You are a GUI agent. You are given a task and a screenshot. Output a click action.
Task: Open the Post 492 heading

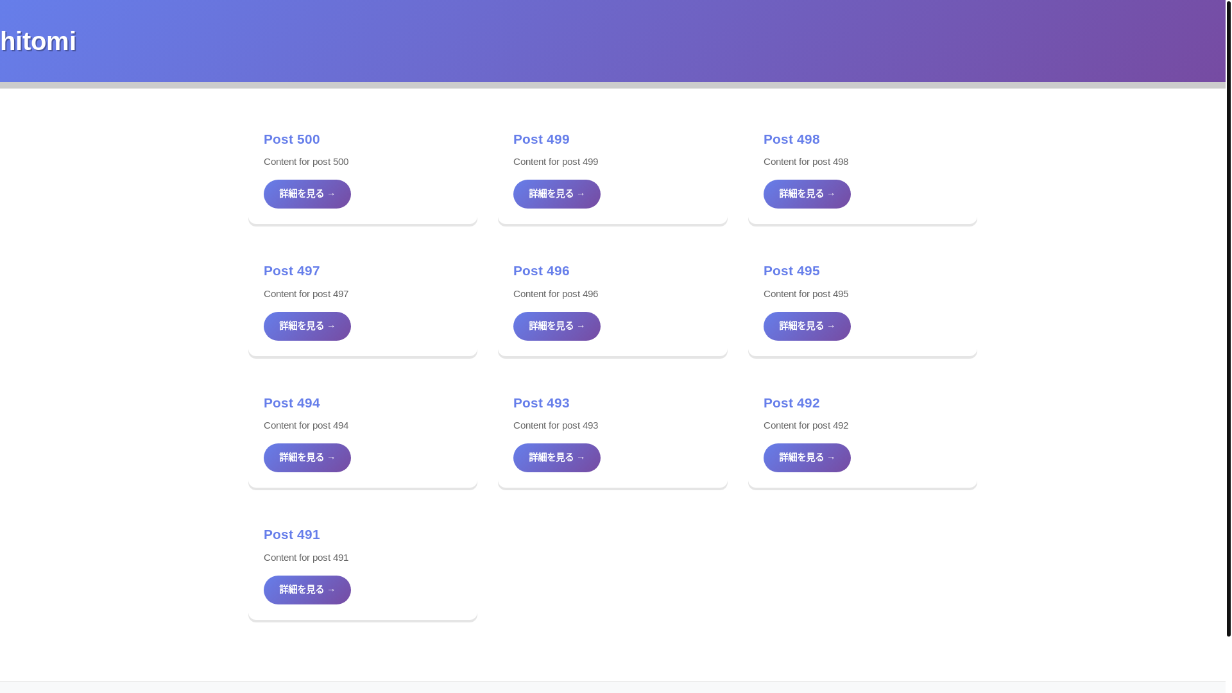[791, 403]
